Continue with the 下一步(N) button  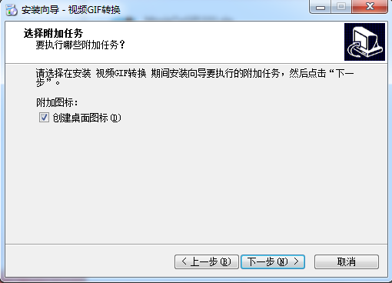(x=273, y=261)
